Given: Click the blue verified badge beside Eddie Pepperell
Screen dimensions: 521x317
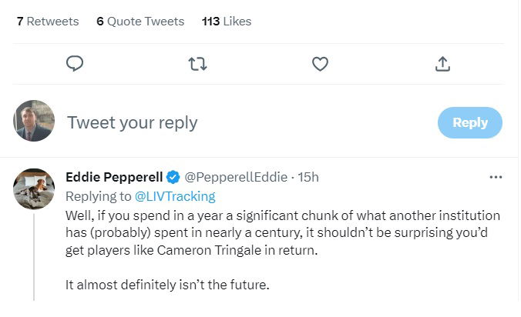Looking at the screenshot, I should (x=175, y=177).
